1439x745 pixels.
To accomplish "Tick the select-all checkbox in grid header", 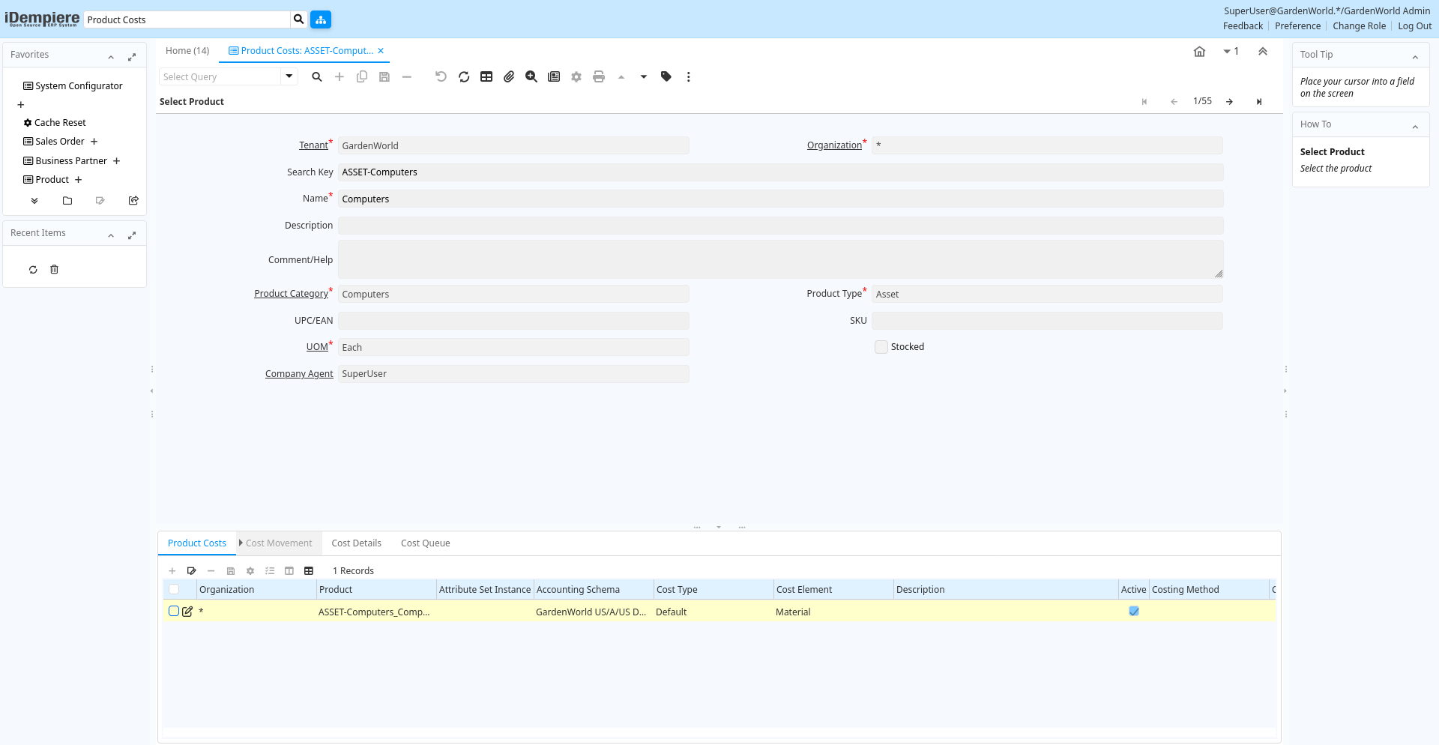I will coord(174,589).
